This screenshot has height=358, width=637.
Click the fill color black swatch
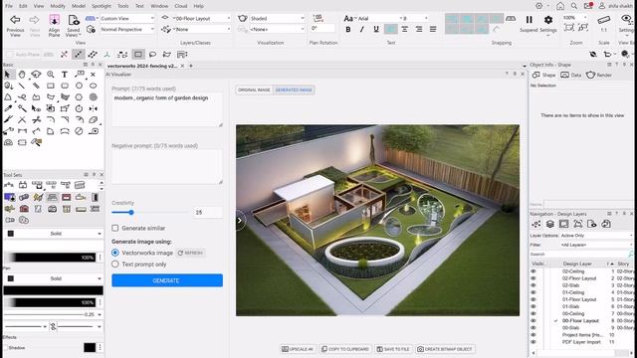coord(11,234)
